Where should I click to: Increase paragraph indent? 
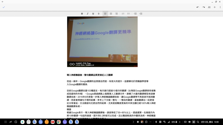(x=141, y=14)
